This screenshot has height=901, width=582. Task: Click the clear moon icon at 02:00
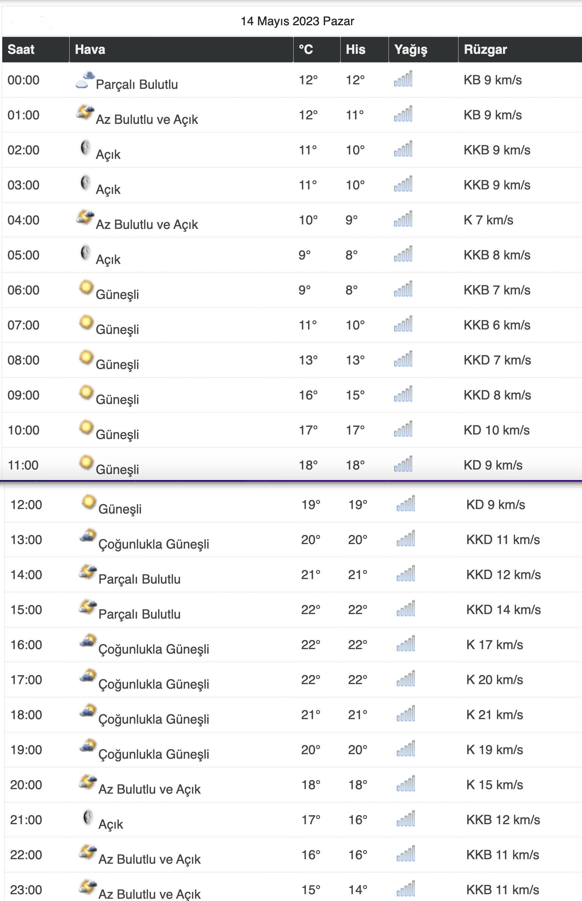85,148
